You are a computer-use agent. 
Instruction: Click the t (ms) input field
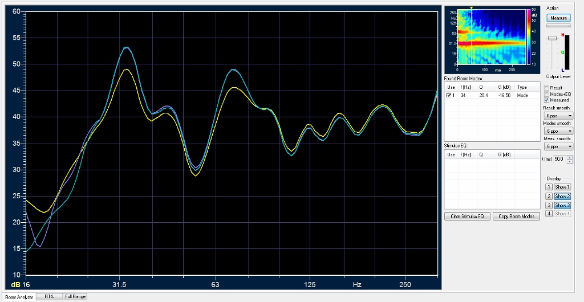click(559, 159)
